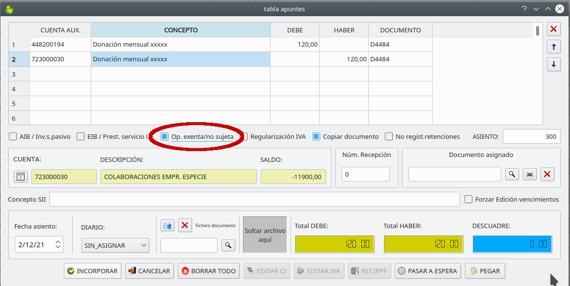The image size is (570, 286).
Task: Click INCORPORAR button
Action: tap(92, 271)
